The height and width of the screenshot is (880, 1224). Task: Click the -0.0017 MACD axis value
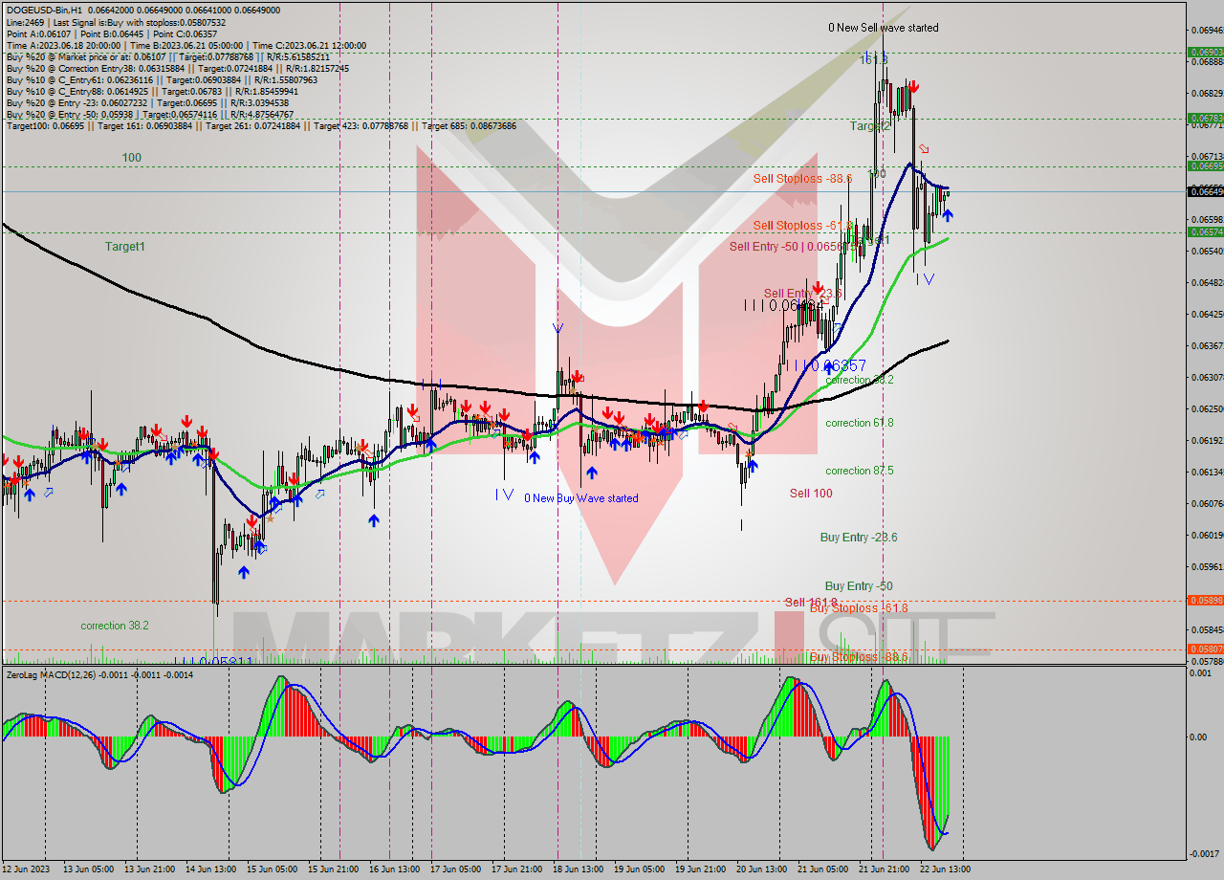tap(1205, 853)
